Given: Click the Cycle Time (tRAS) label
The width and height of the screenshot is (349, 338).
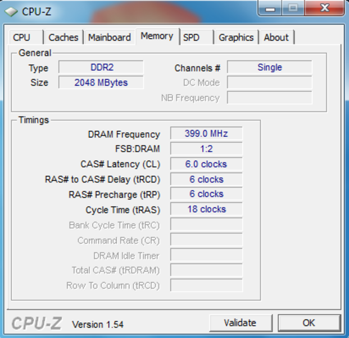Looking at the screenshot, I should click(x=123, y=210).
